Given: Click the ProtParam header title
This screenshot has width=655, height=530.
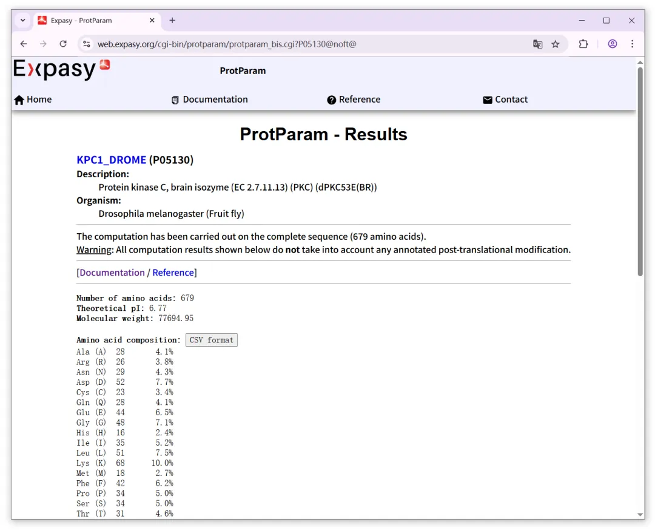Looking at the screenshot, I should [243, 70].
